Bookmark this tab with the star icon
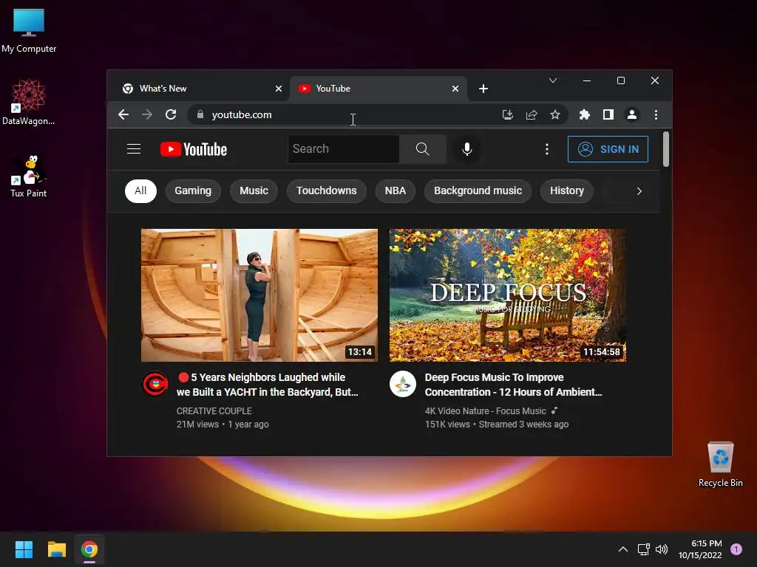 (x=555, y=114)
